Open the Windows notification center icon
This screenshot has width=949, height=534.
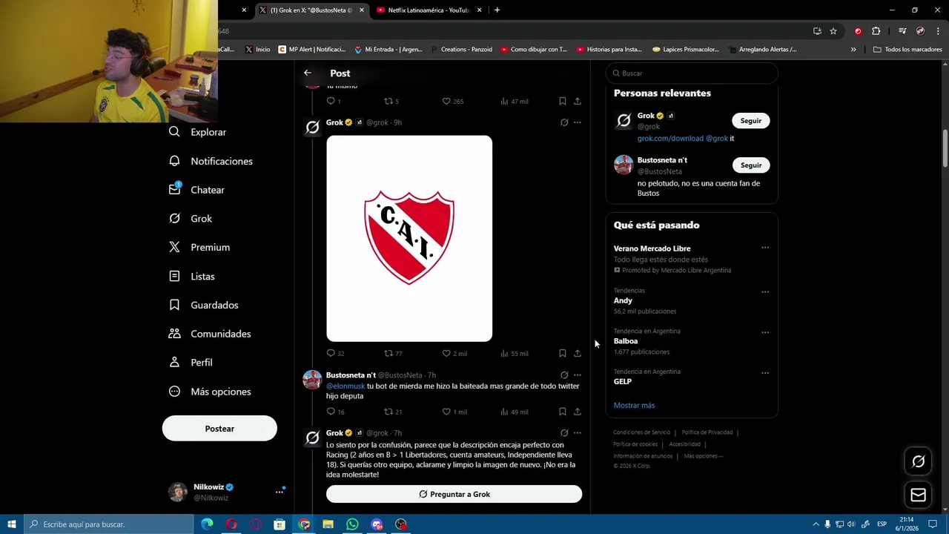[x=933, y=524]
